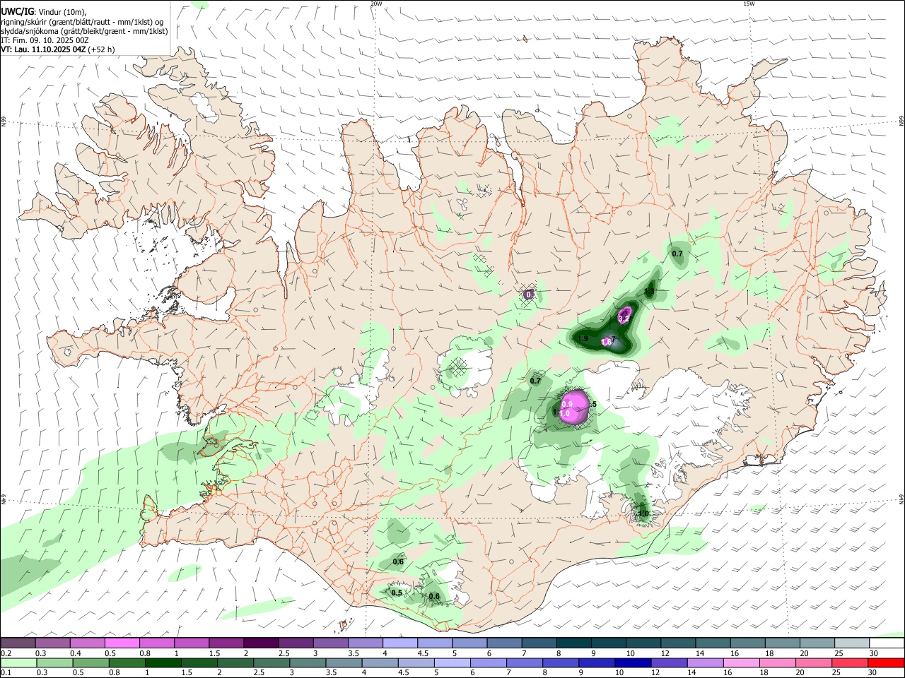Screen dimensions: 905x678
Task: Click the small purple hatched snow circle
Action: coord(529,294)
